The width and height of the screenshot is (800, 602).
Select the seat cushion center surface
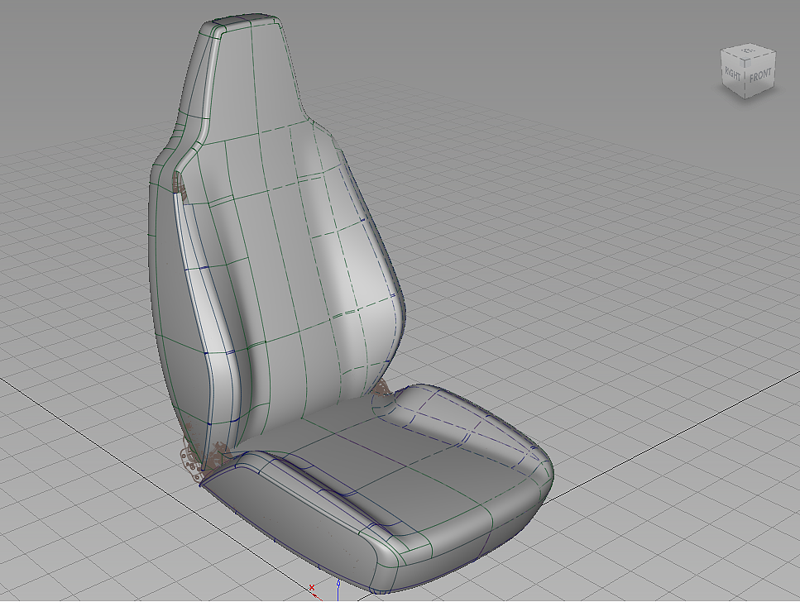403,461
